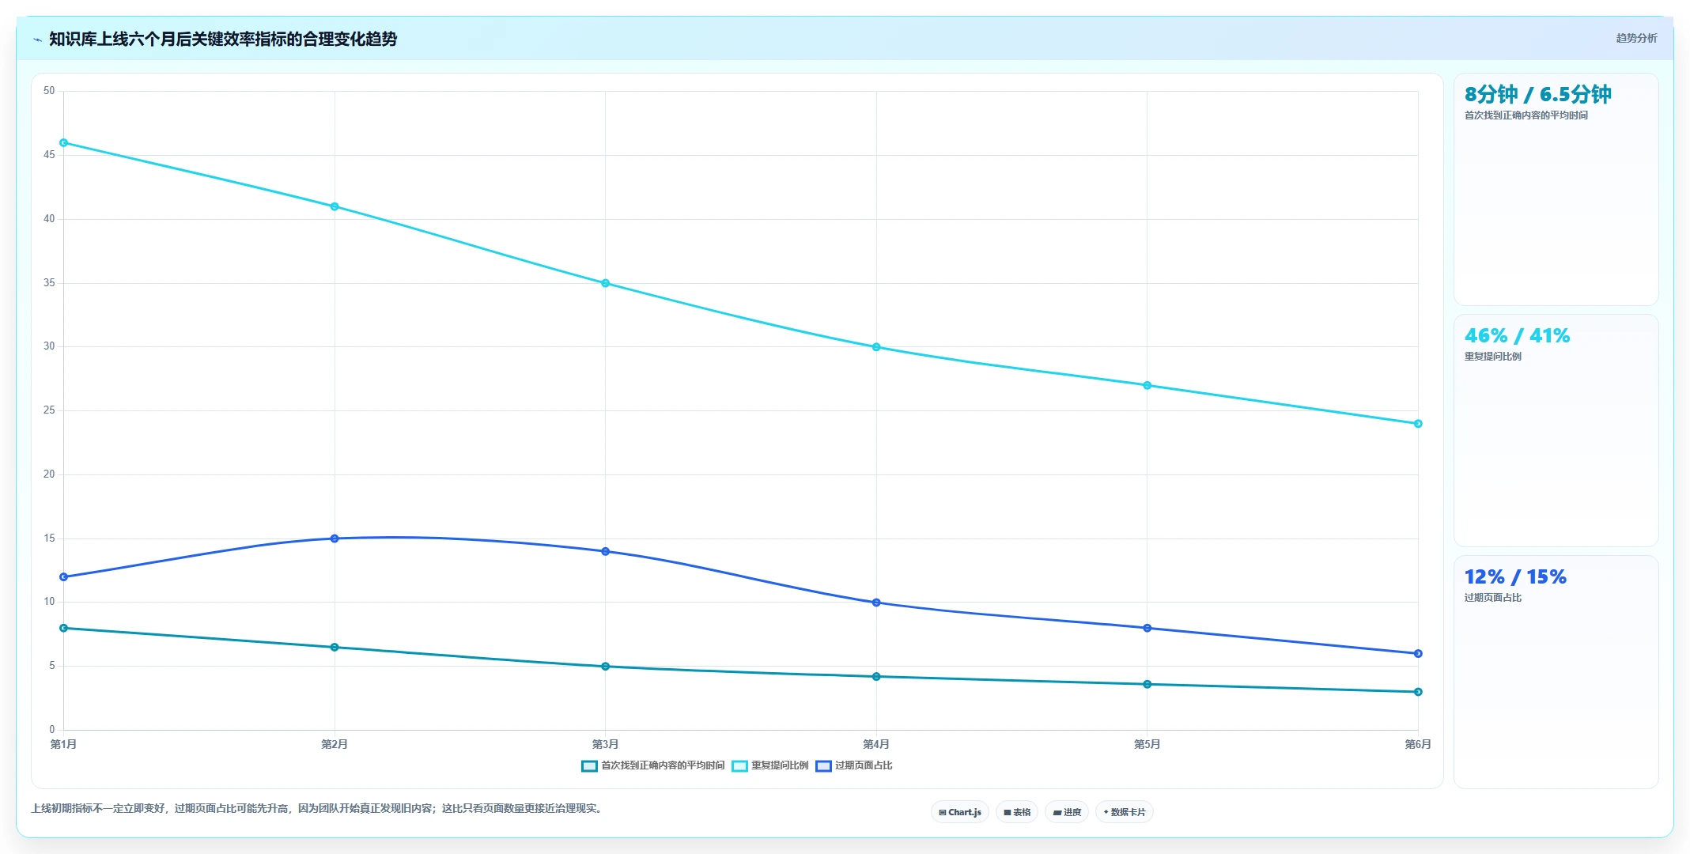This screenshot has width=1690, height=854.
Task: Click the 趋势分析 label in the header
Action: tap(1636, 38)
